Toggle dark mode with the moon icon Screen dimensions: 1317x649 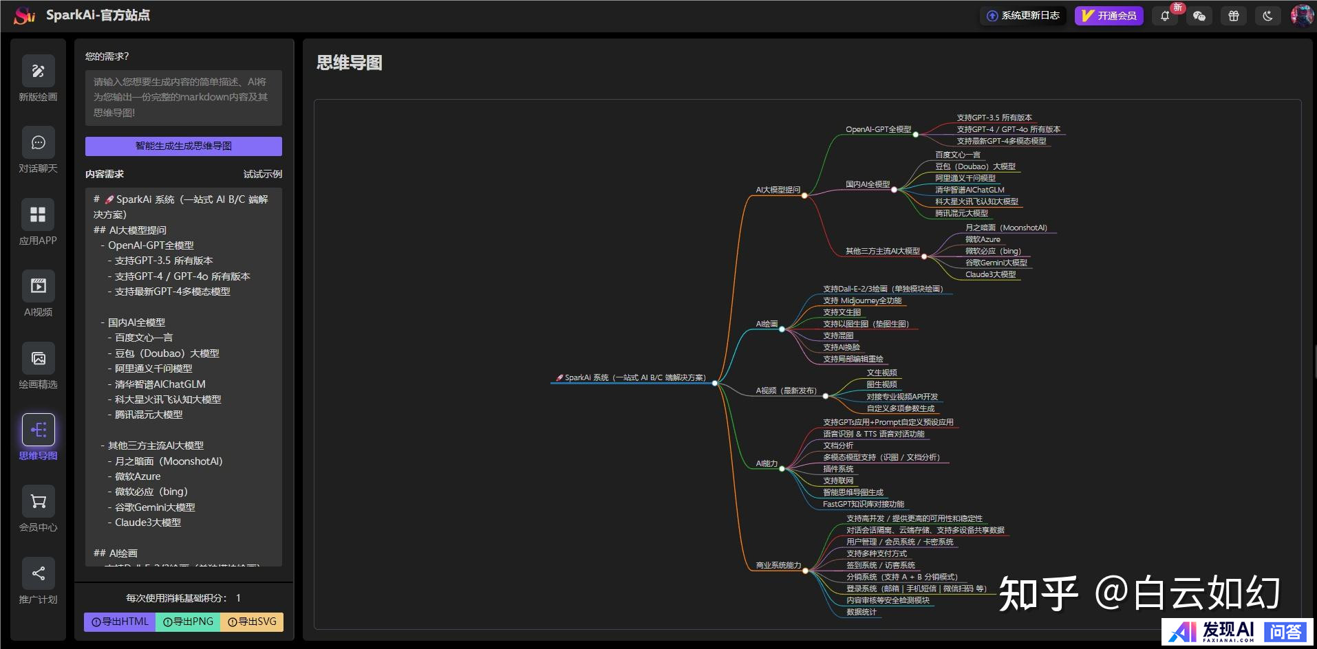click(1267, 16)
